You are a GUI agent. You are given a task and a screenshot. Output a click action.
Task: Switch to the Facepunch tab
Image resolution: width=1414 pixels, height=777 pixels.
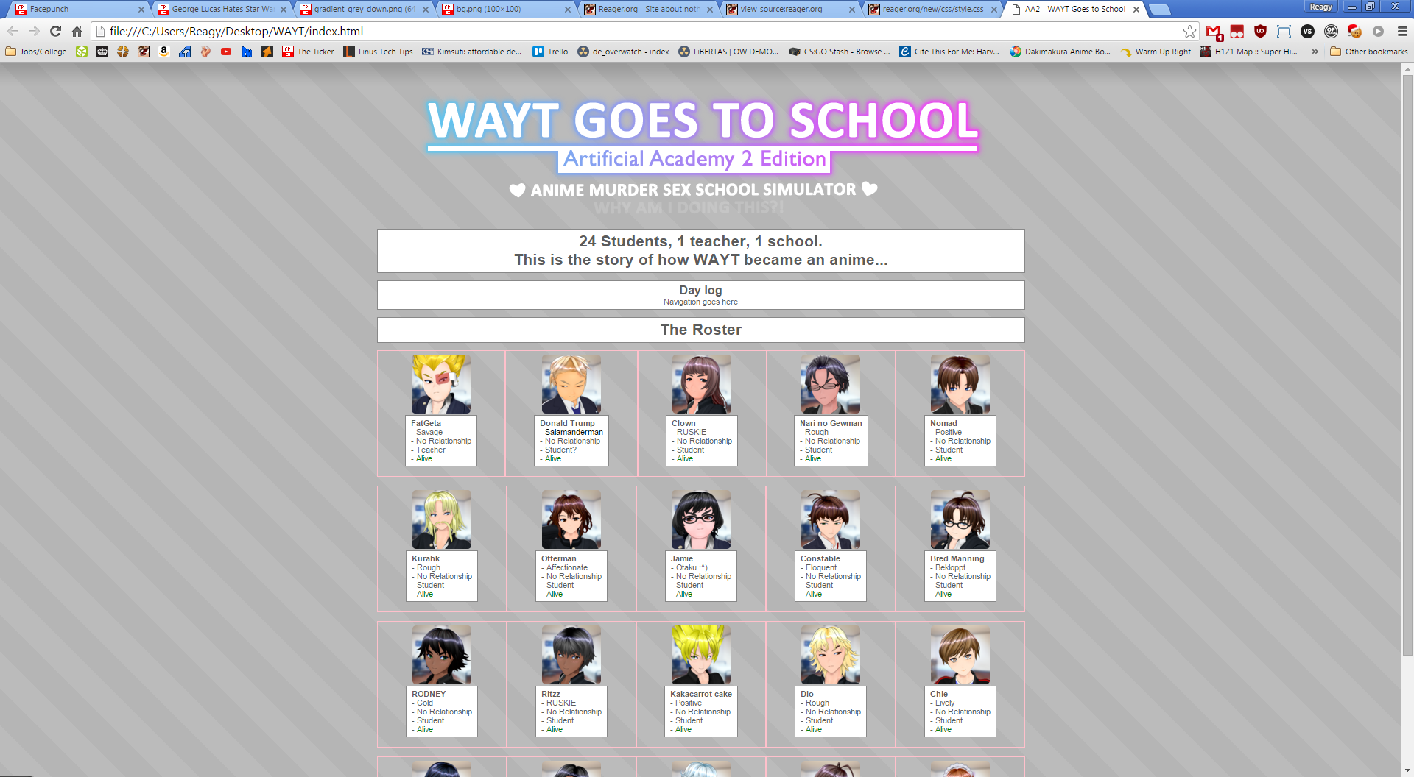79,9
